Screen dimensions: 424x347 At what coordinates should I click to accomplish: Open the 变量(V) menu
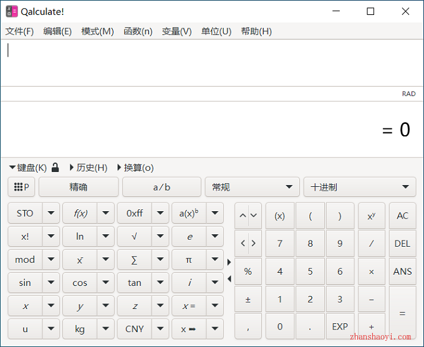coord(176,31)
